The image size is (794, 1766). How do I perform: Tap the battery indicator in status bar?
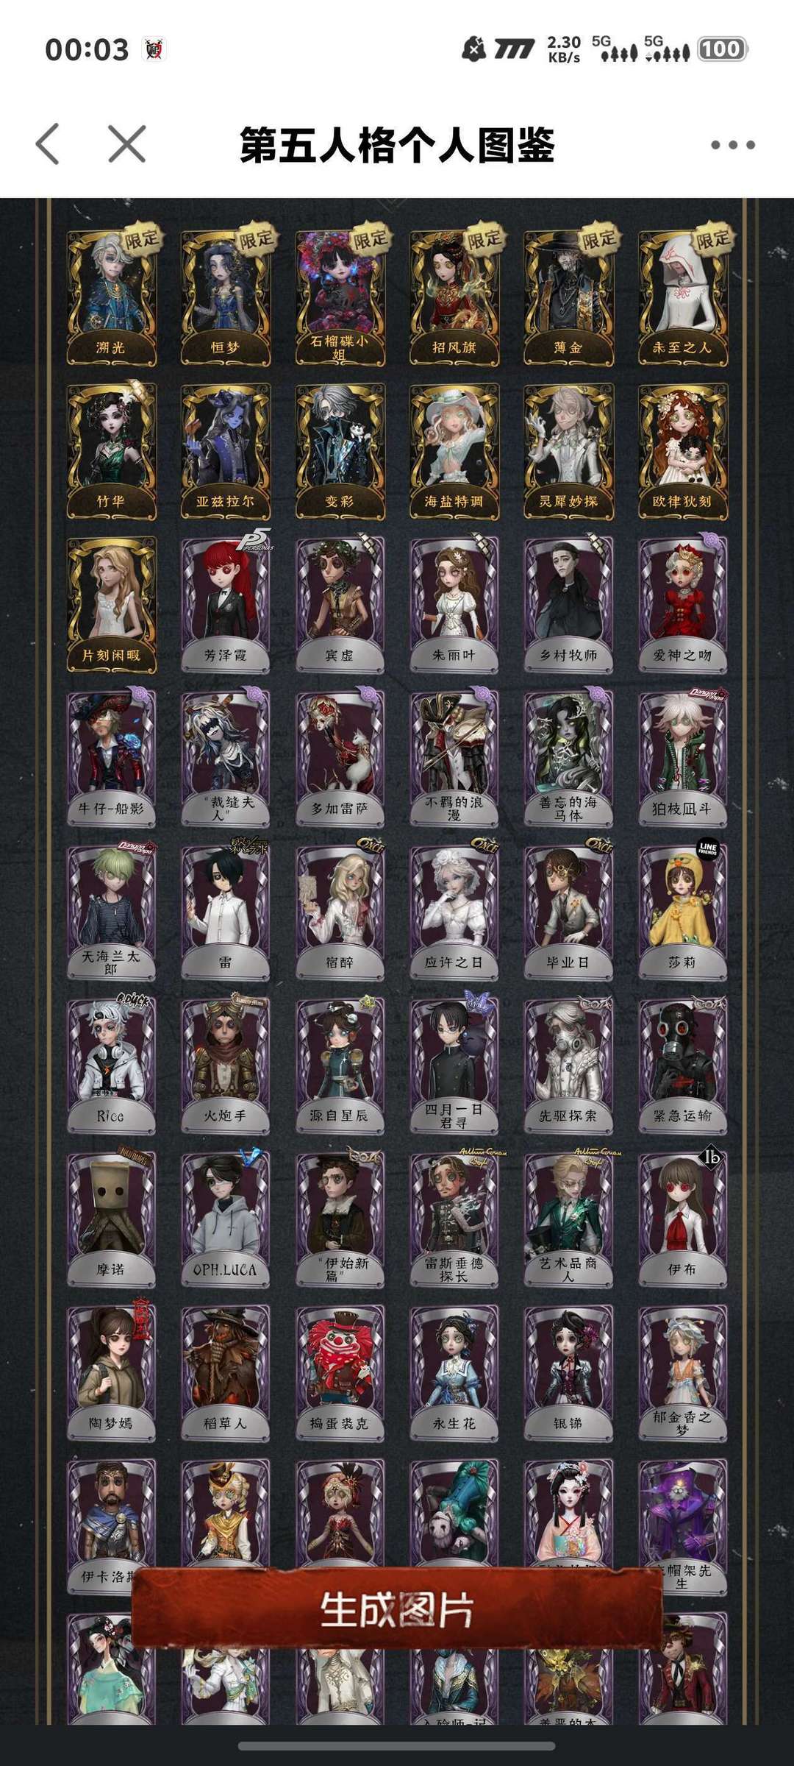coord(721,49)
